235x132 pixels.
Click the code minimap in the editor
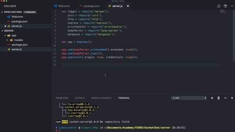(x=223, y=11)
